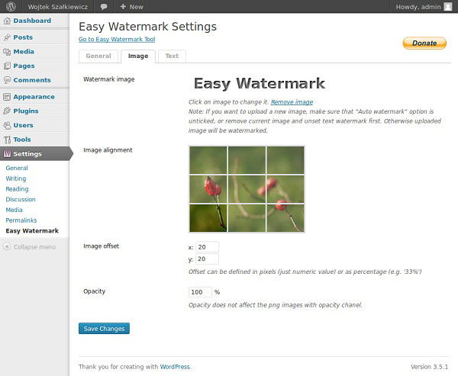Open the Permalinks settings submenu item
458x376 pixels.
point(21,220)
